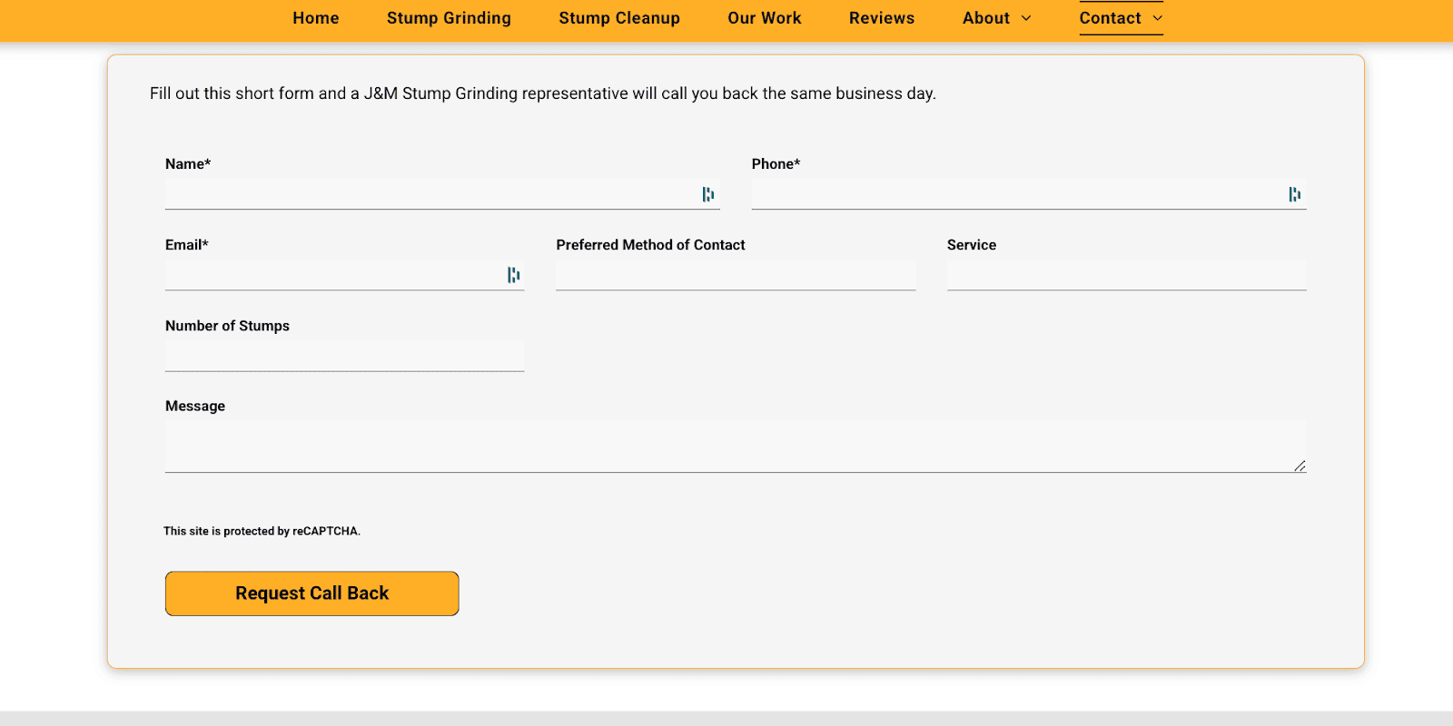This screenshot has width=1453, height=726.
Task: Click inside the Message text area
Action: point(726,446)
